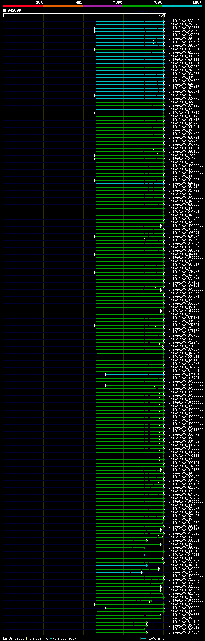Click the cyan ~100% identity legend segment
The image size is (205, 641).
[182, 5]
